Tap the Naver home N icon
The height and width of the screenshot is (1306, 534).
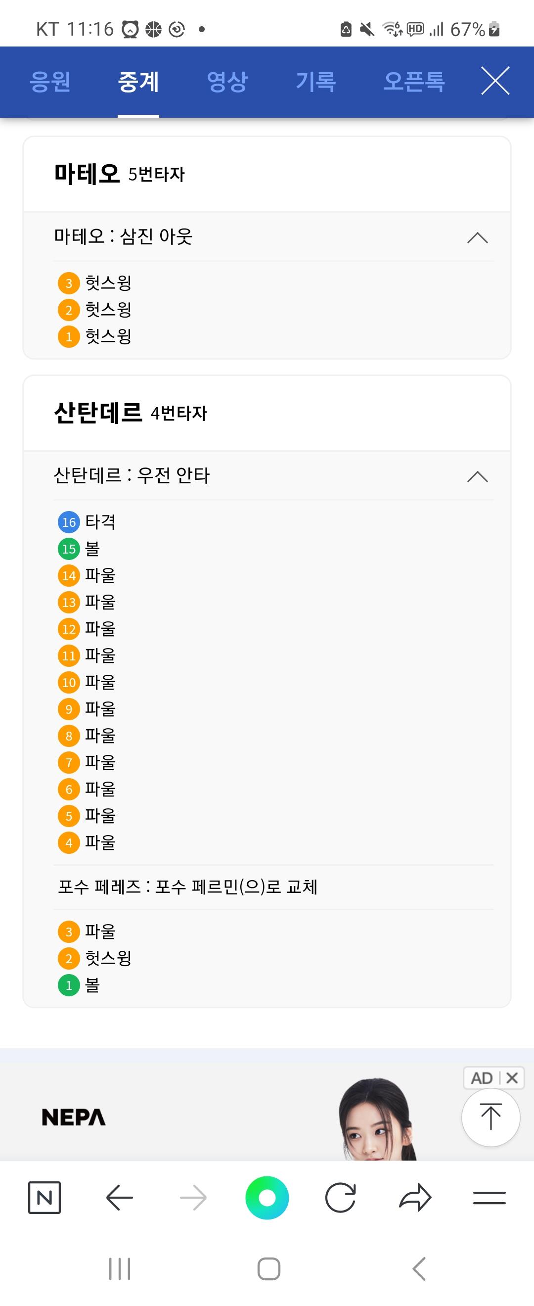(44, 1198)
